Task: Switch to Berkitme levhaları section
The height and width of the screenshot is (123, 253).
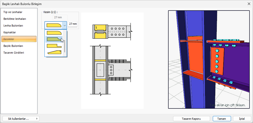Action: click(x=14, y=19)
